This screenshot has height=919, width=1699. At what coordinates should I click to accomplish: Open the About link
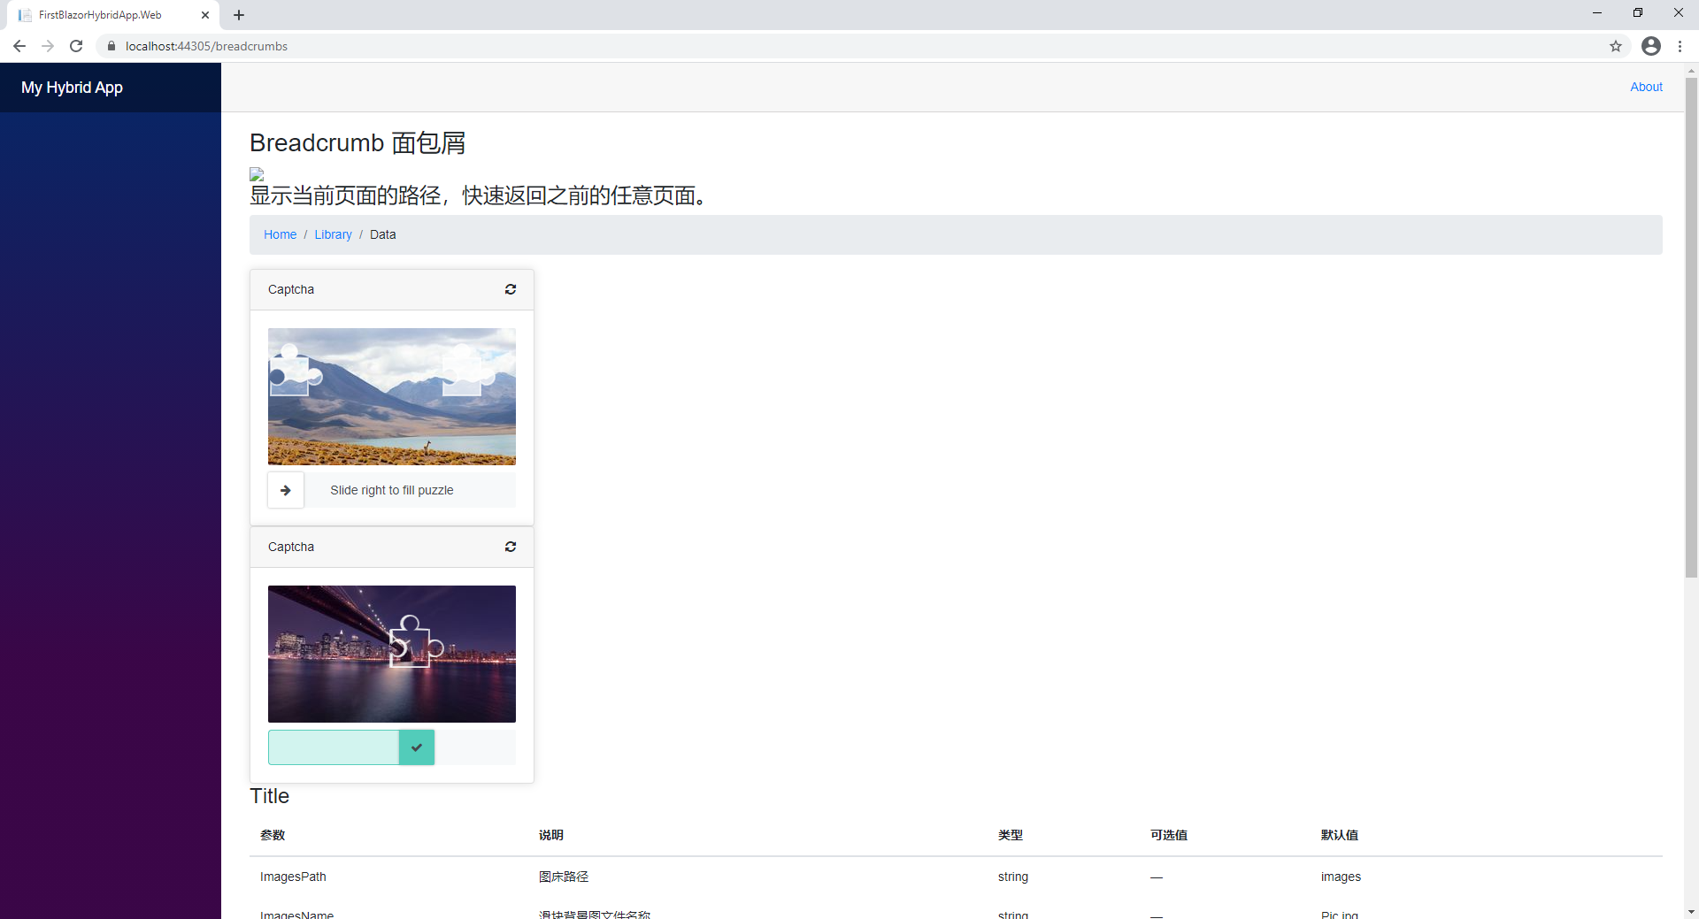coord(1646,87)
